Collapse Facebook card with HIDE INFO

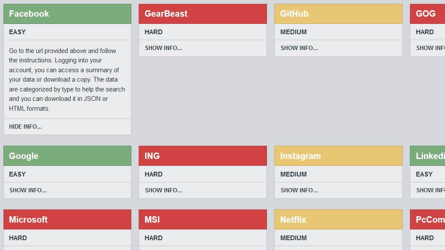point(26,126)
